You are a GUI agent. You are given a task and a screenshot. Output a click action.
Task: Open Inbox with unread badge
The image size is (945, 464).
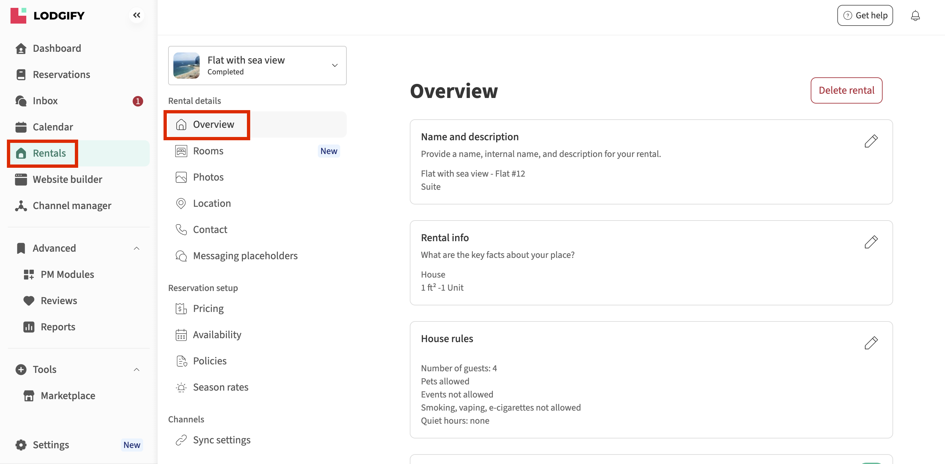click(45, 101)
